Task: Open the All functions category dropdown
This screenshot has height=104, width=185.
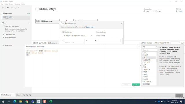Action: coord(150,47)
